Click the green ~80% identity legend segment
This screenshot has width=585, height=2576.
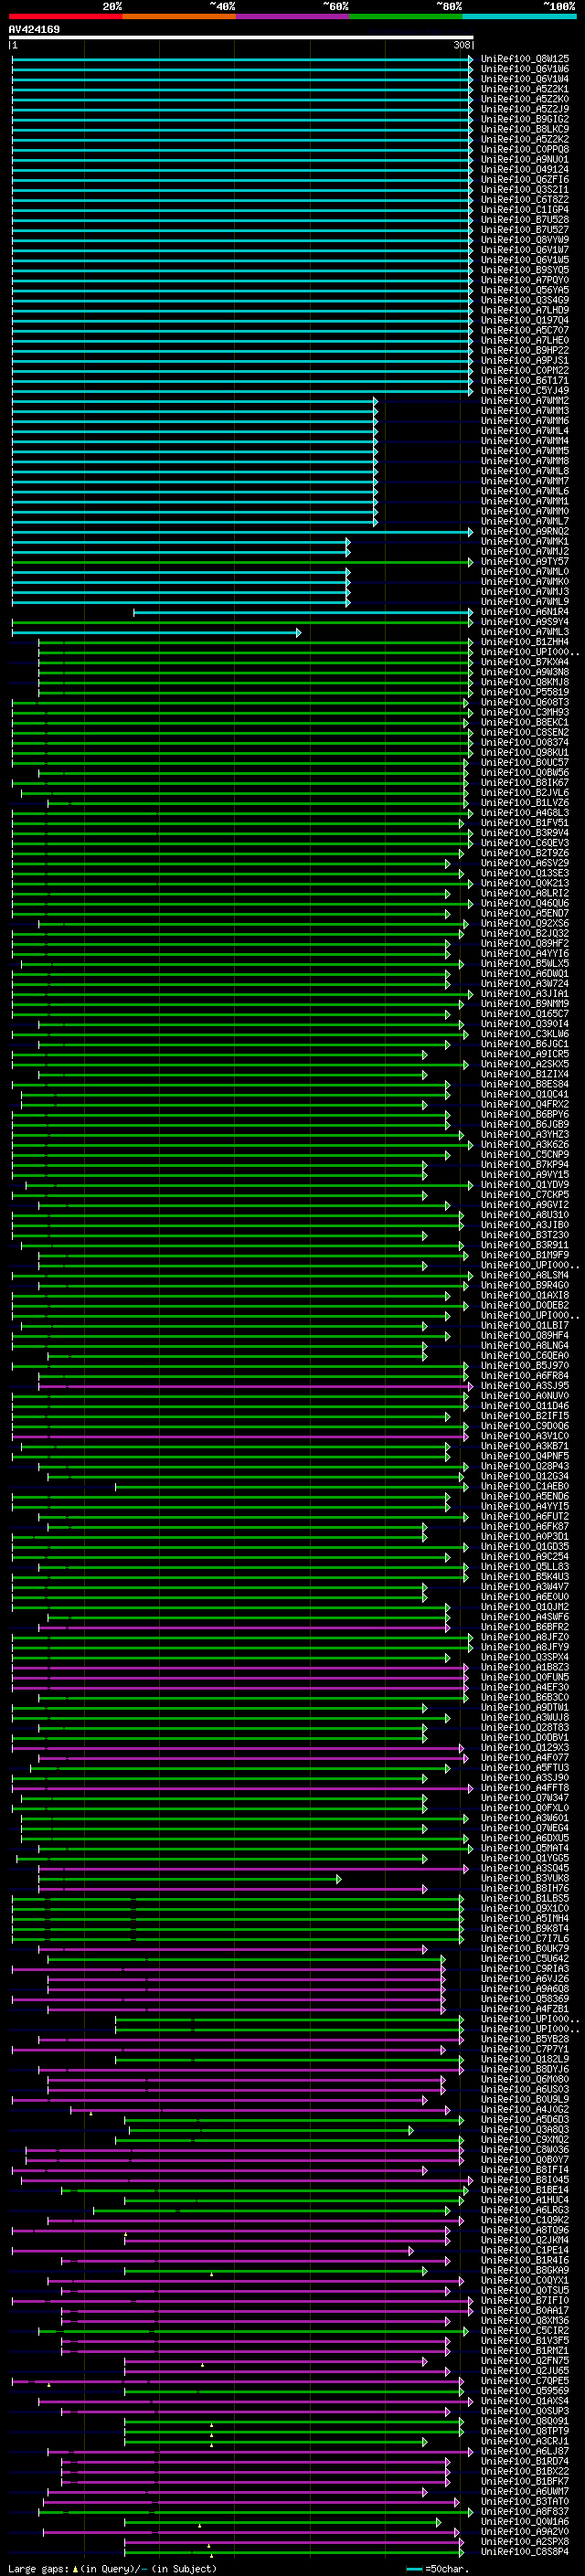(405, 16)
